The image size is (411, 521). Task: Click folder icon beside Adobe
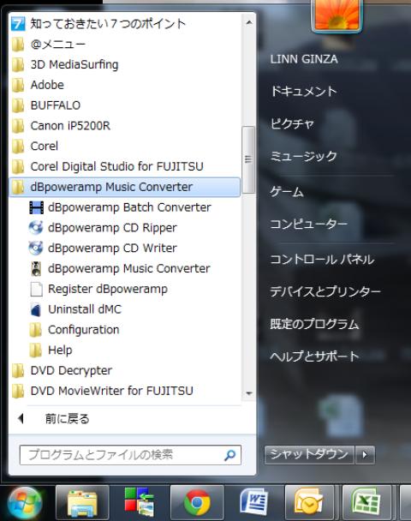[18, 85]
